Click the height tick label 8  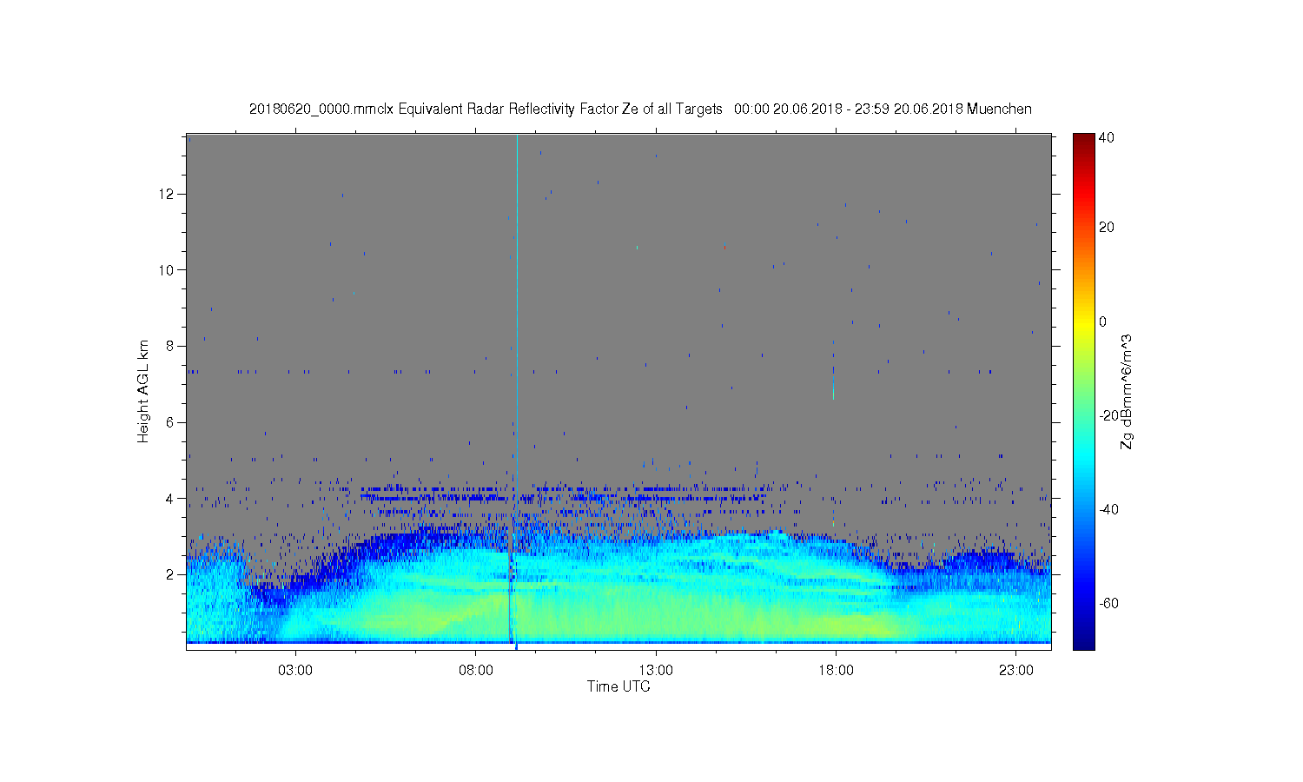coord(170,346)
